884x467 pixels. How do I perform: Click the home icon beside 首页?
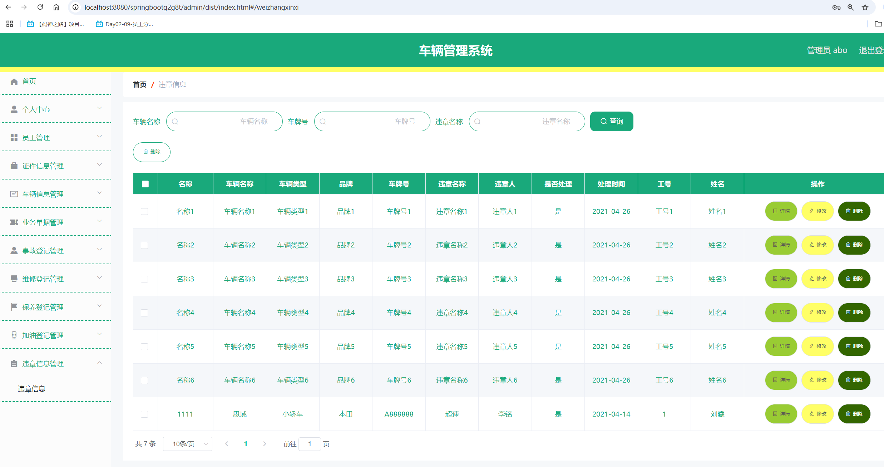pyautogui.click(x=14, y=81)
